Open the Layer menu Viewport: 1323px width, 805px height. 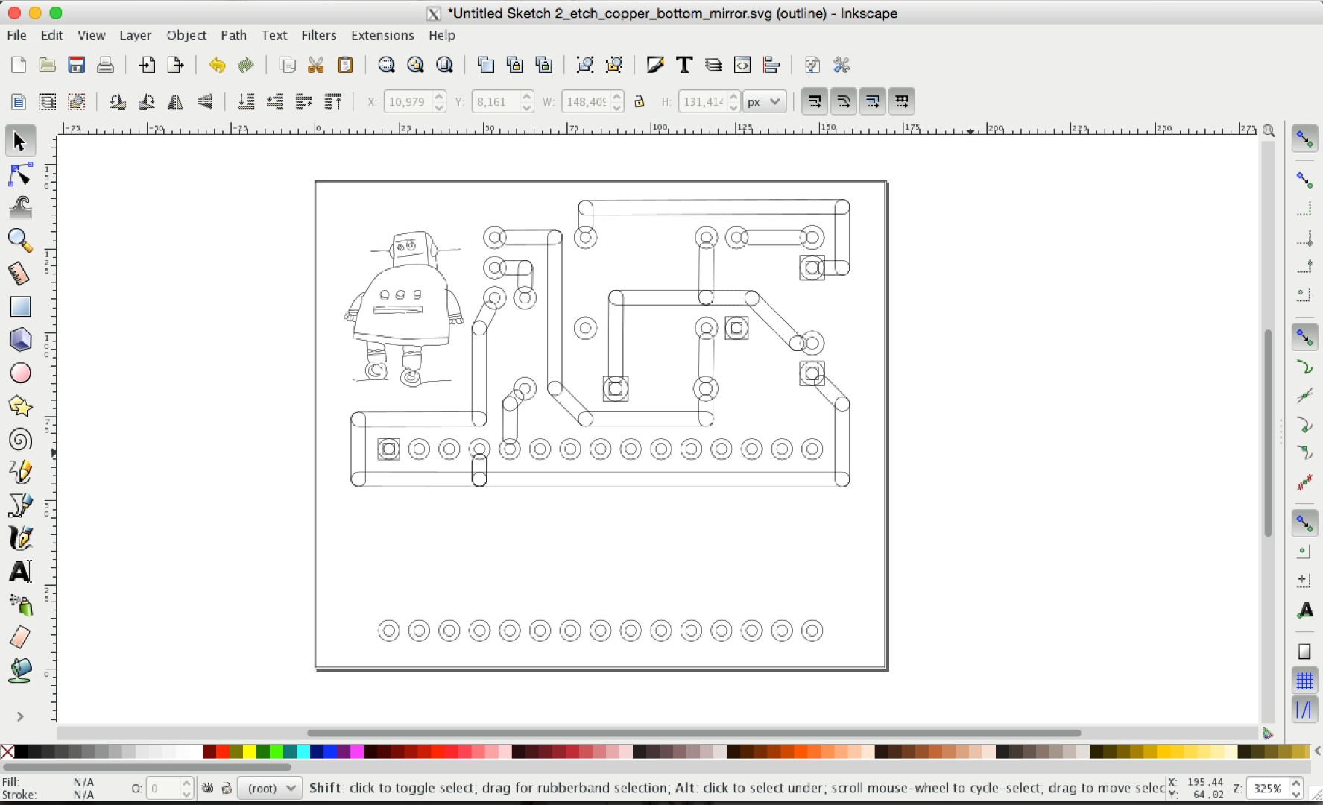click(136, 35)
